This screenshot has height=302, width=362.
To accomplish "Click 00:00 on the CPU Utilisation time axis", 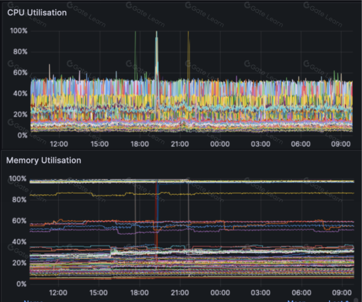I will 220,144.
